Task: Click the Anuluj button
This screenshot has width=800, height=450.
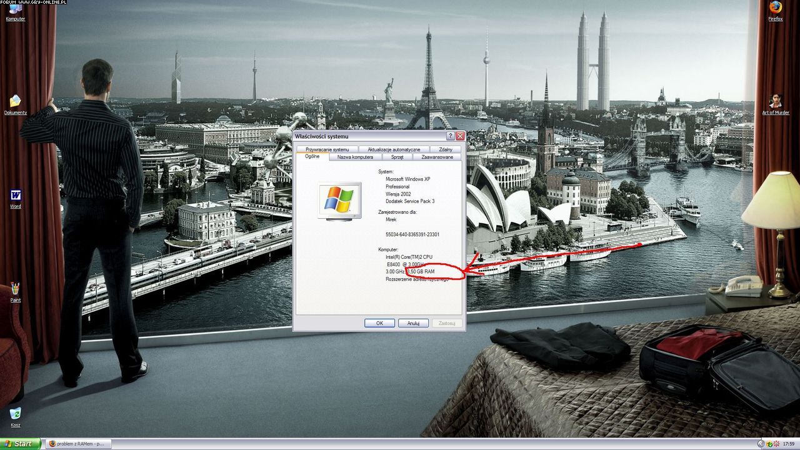Action: [413, 323]
